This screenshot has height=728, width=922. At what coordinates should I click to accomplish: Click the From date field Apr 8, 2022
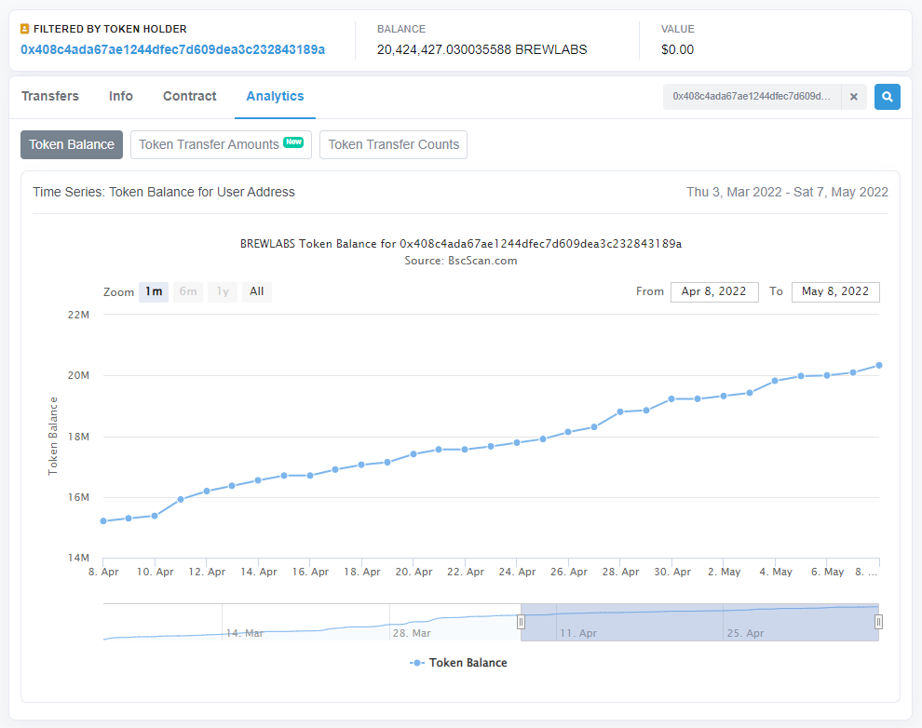tap(714, 292)
